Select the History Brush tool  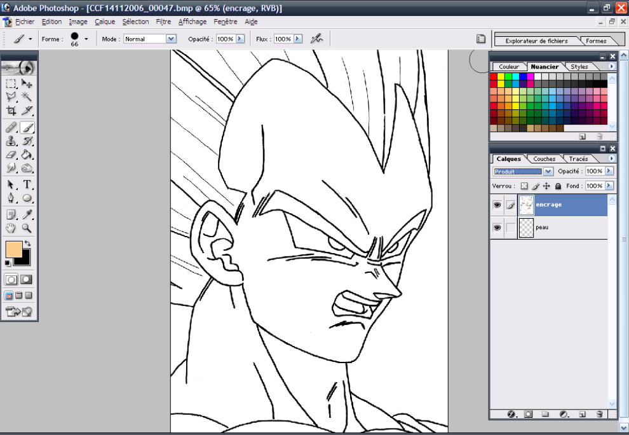pyautogui.click(x=27, y=141)
